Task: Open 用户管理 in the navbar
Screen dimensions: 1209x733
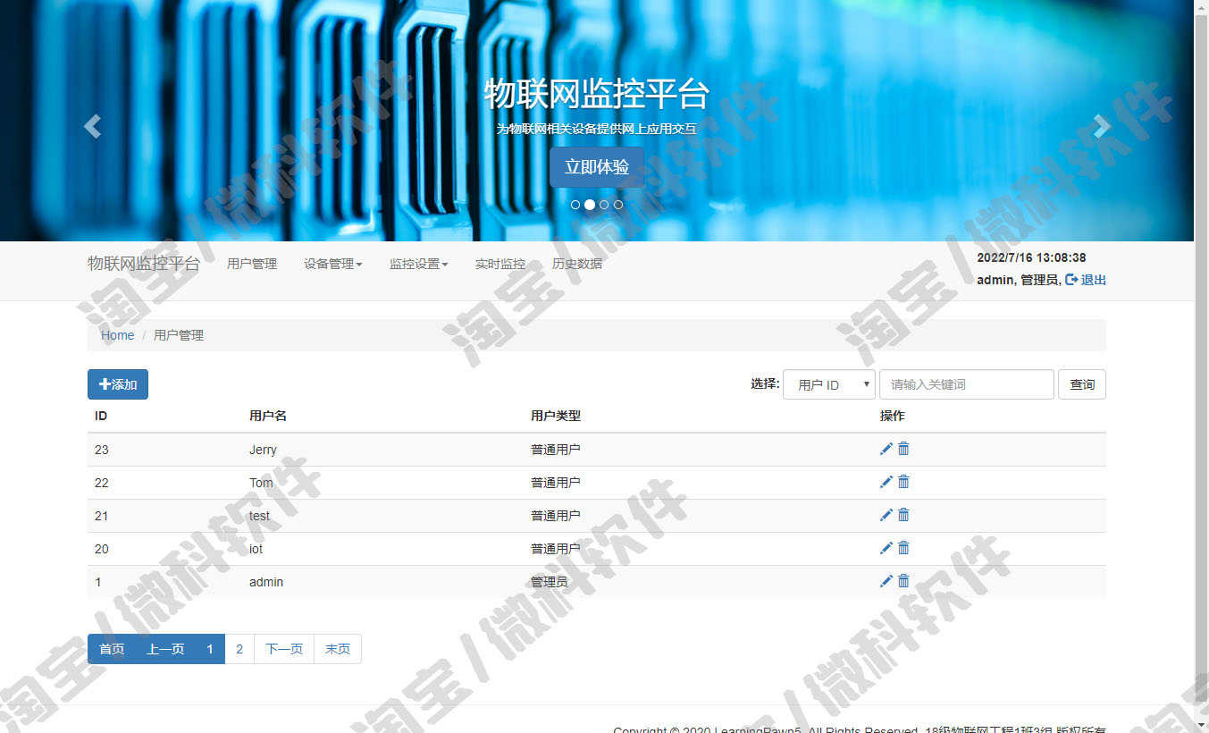Action: (x=252, y=264)
